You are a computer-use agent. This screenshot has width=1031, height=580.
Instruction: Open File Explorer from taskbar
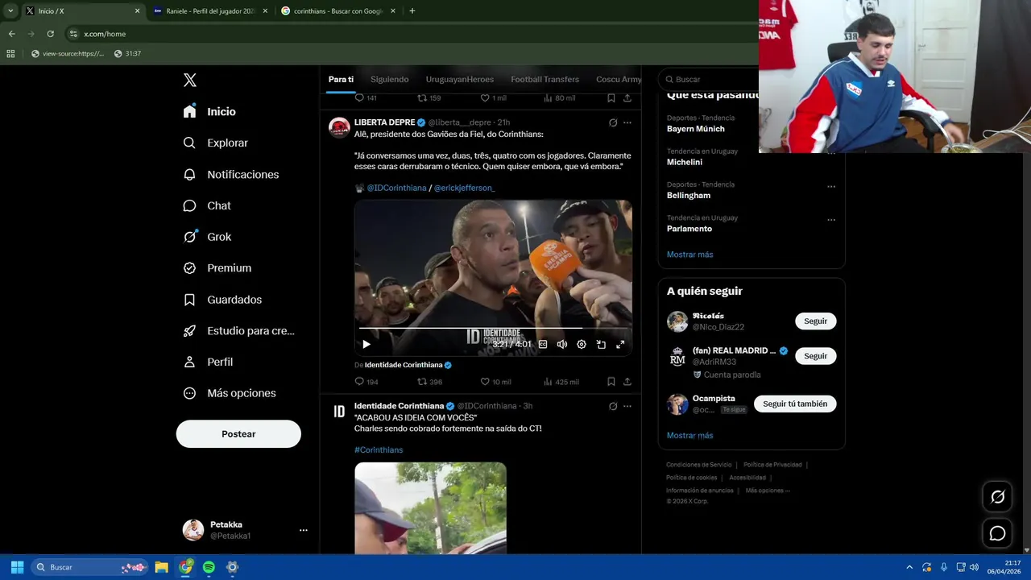click(161, 567)
